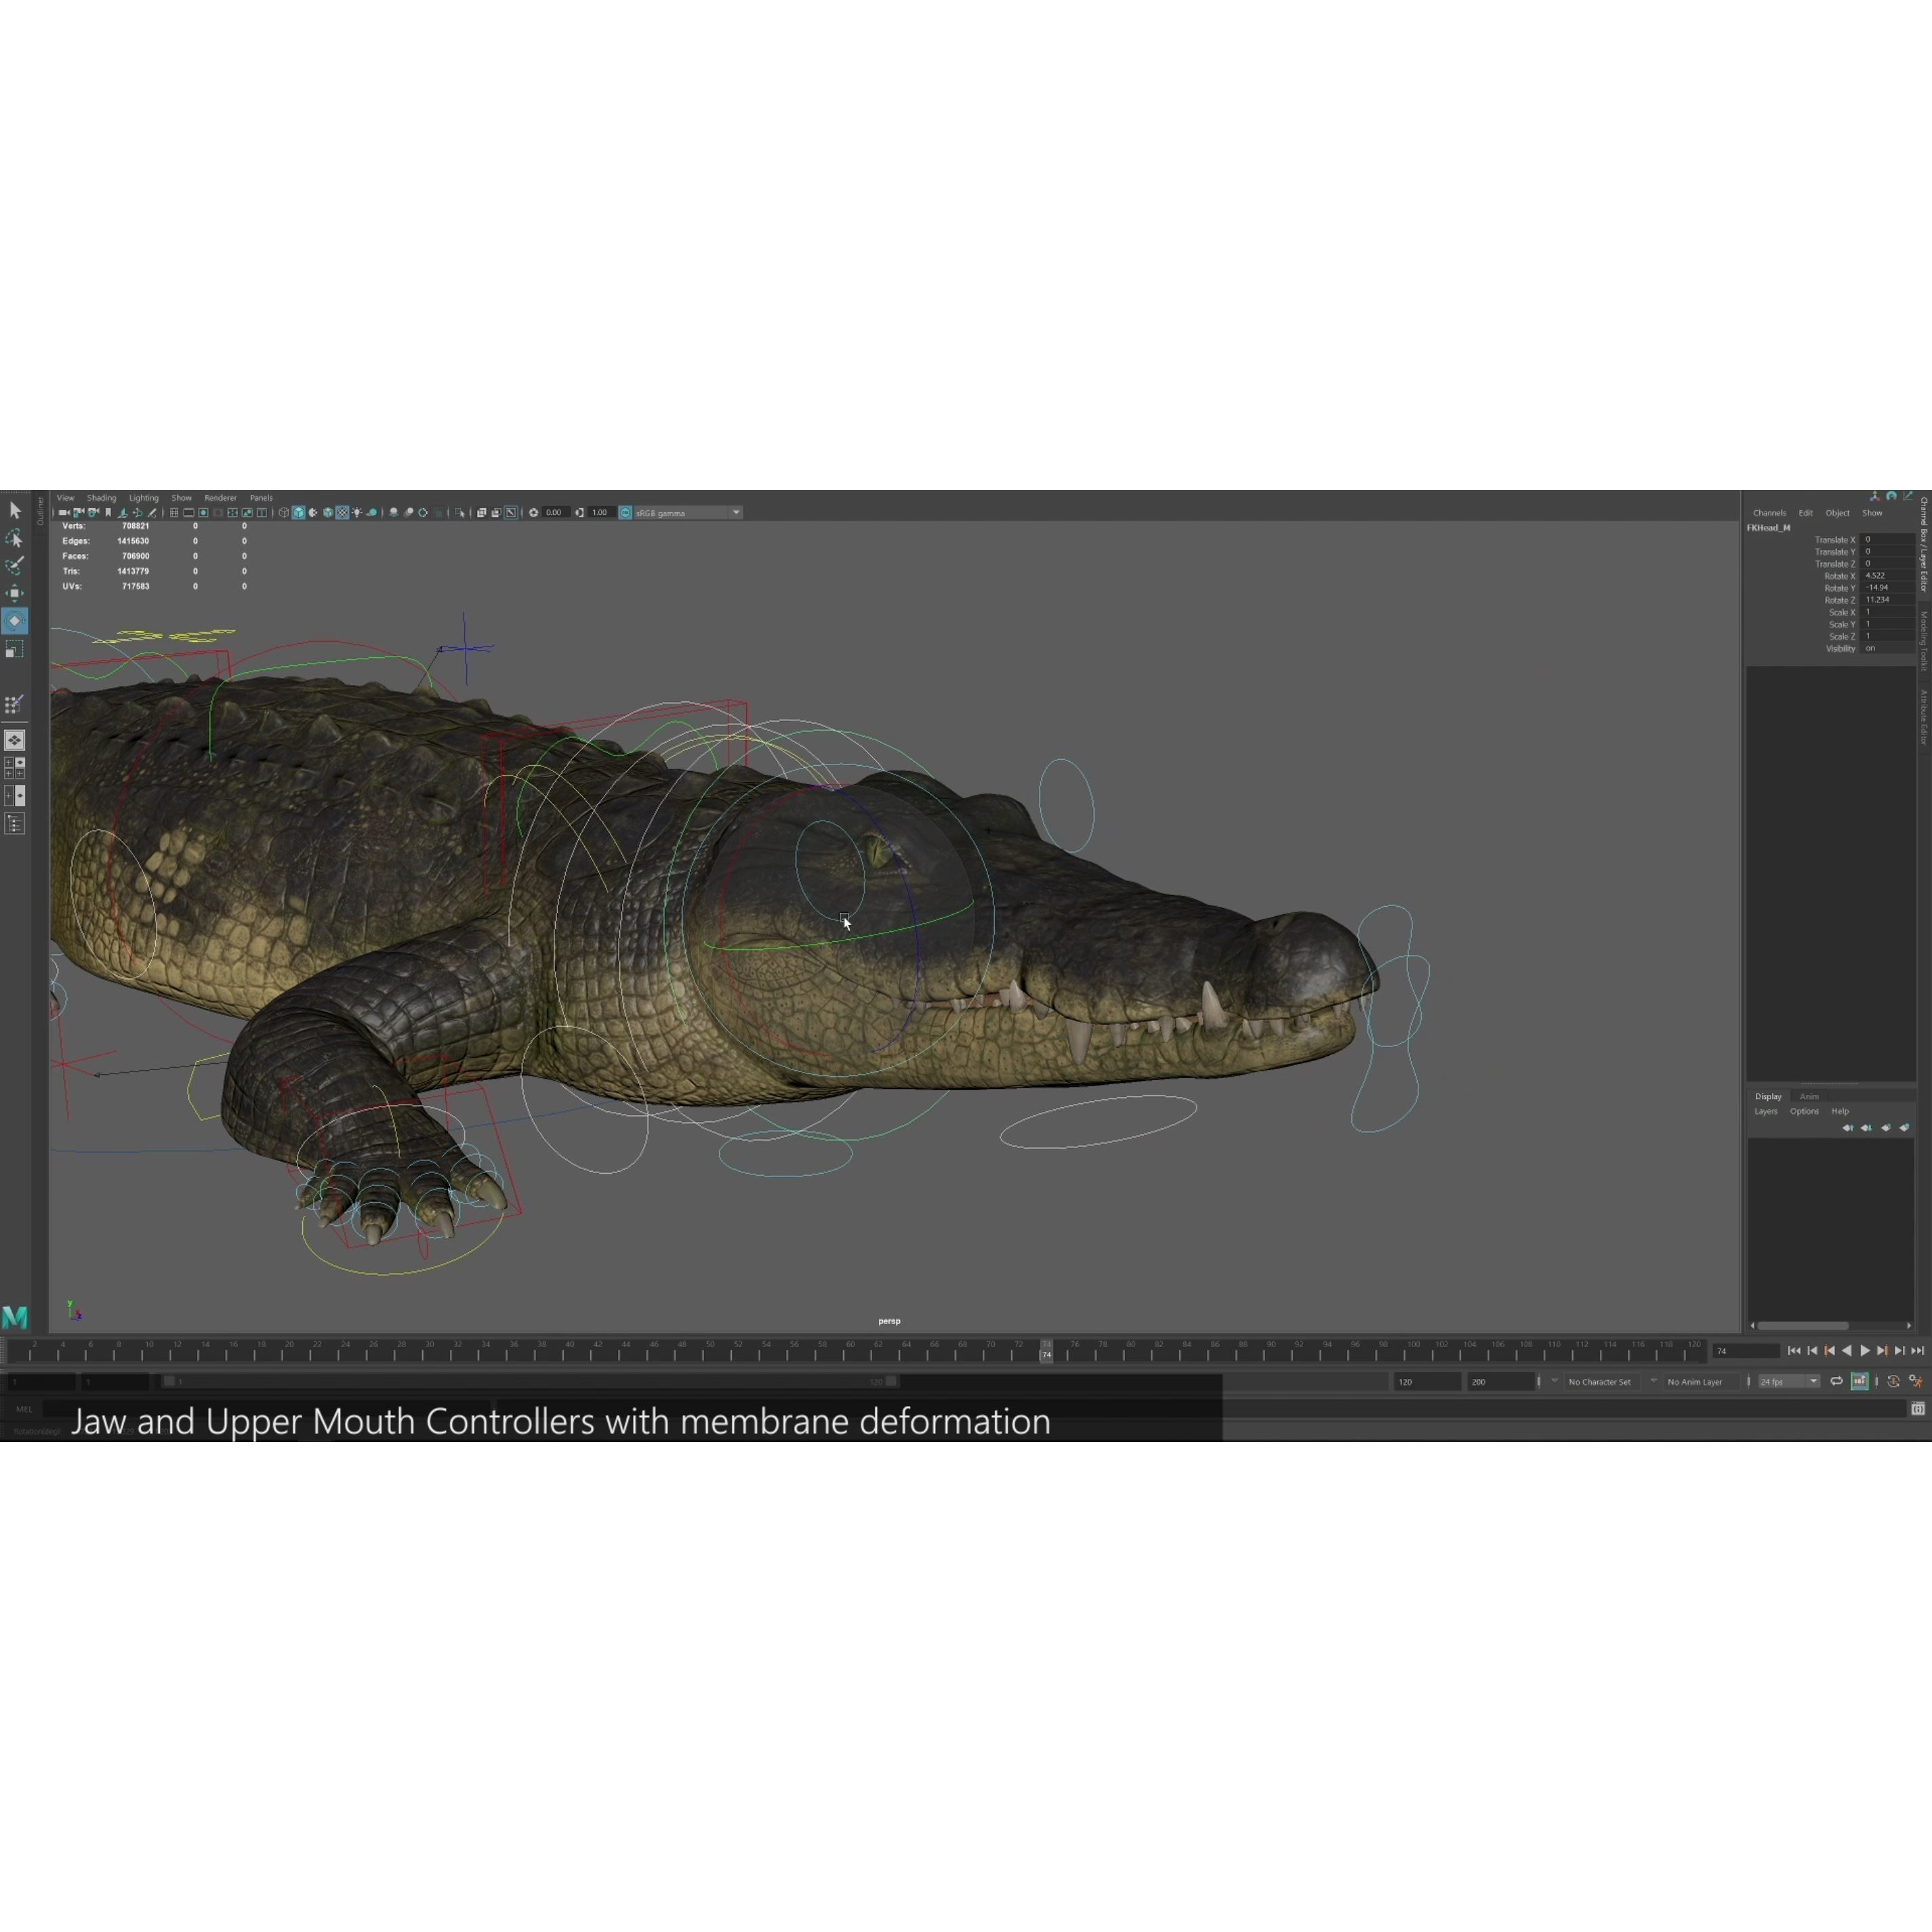The width and height of the screenshot is (1932, 1932).
Task: Switch to the Attribute Editor side tab
Action: pyautogui.click(x=1923, y=718)
